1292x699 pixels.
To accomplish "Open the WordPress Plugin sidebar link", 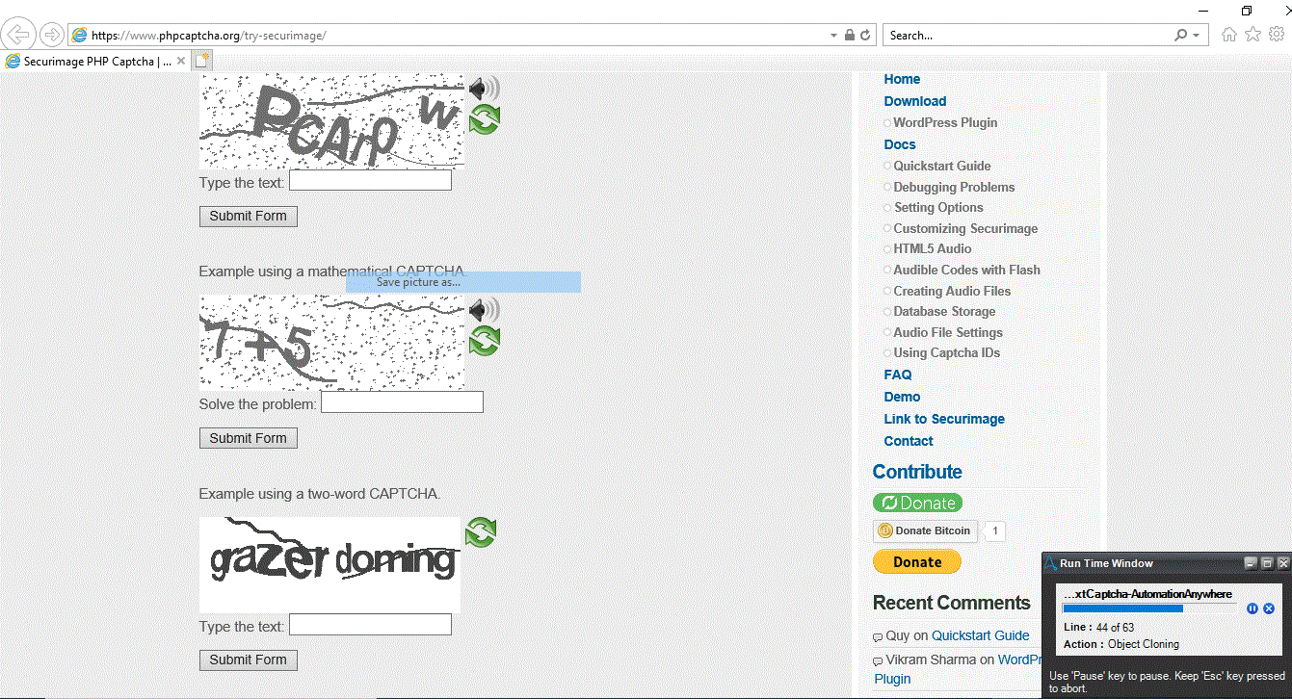I will 945,122.
